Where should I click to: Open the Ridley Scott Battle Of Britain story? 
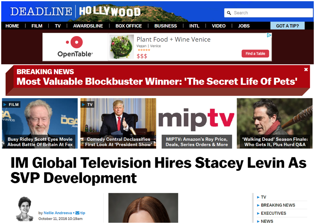coord(40,123)
